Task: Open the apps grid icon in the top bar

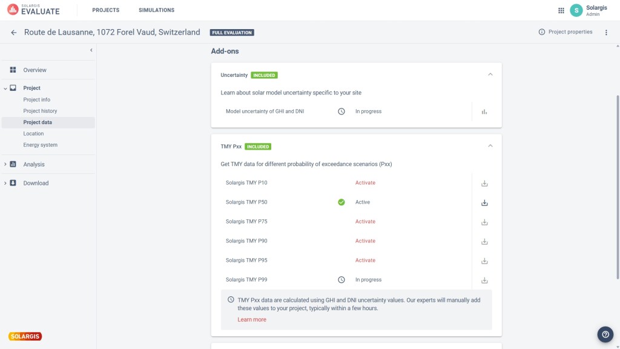Action: 561,10
